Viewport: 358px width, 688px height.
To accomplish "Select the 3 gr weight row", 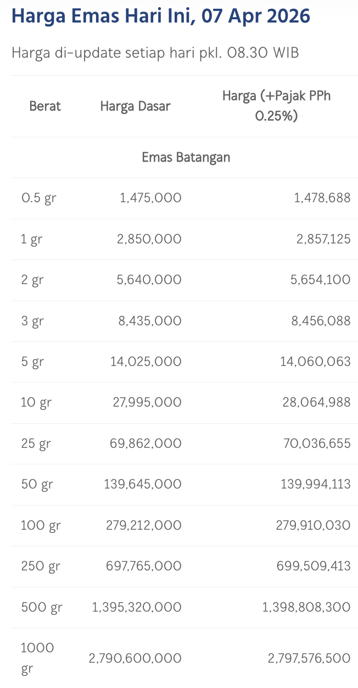I will pos(32,321).
